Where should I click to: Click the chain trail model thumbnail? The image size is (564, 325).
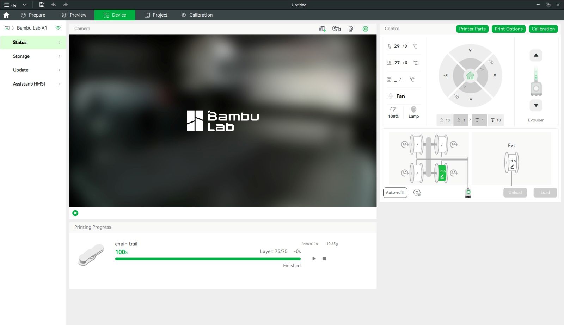(x=91, y=254)
